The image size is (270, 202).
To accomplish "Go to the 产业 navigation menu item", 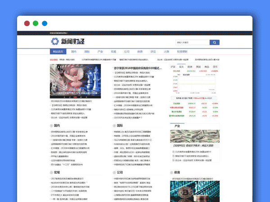I will [x=100, y=52].
